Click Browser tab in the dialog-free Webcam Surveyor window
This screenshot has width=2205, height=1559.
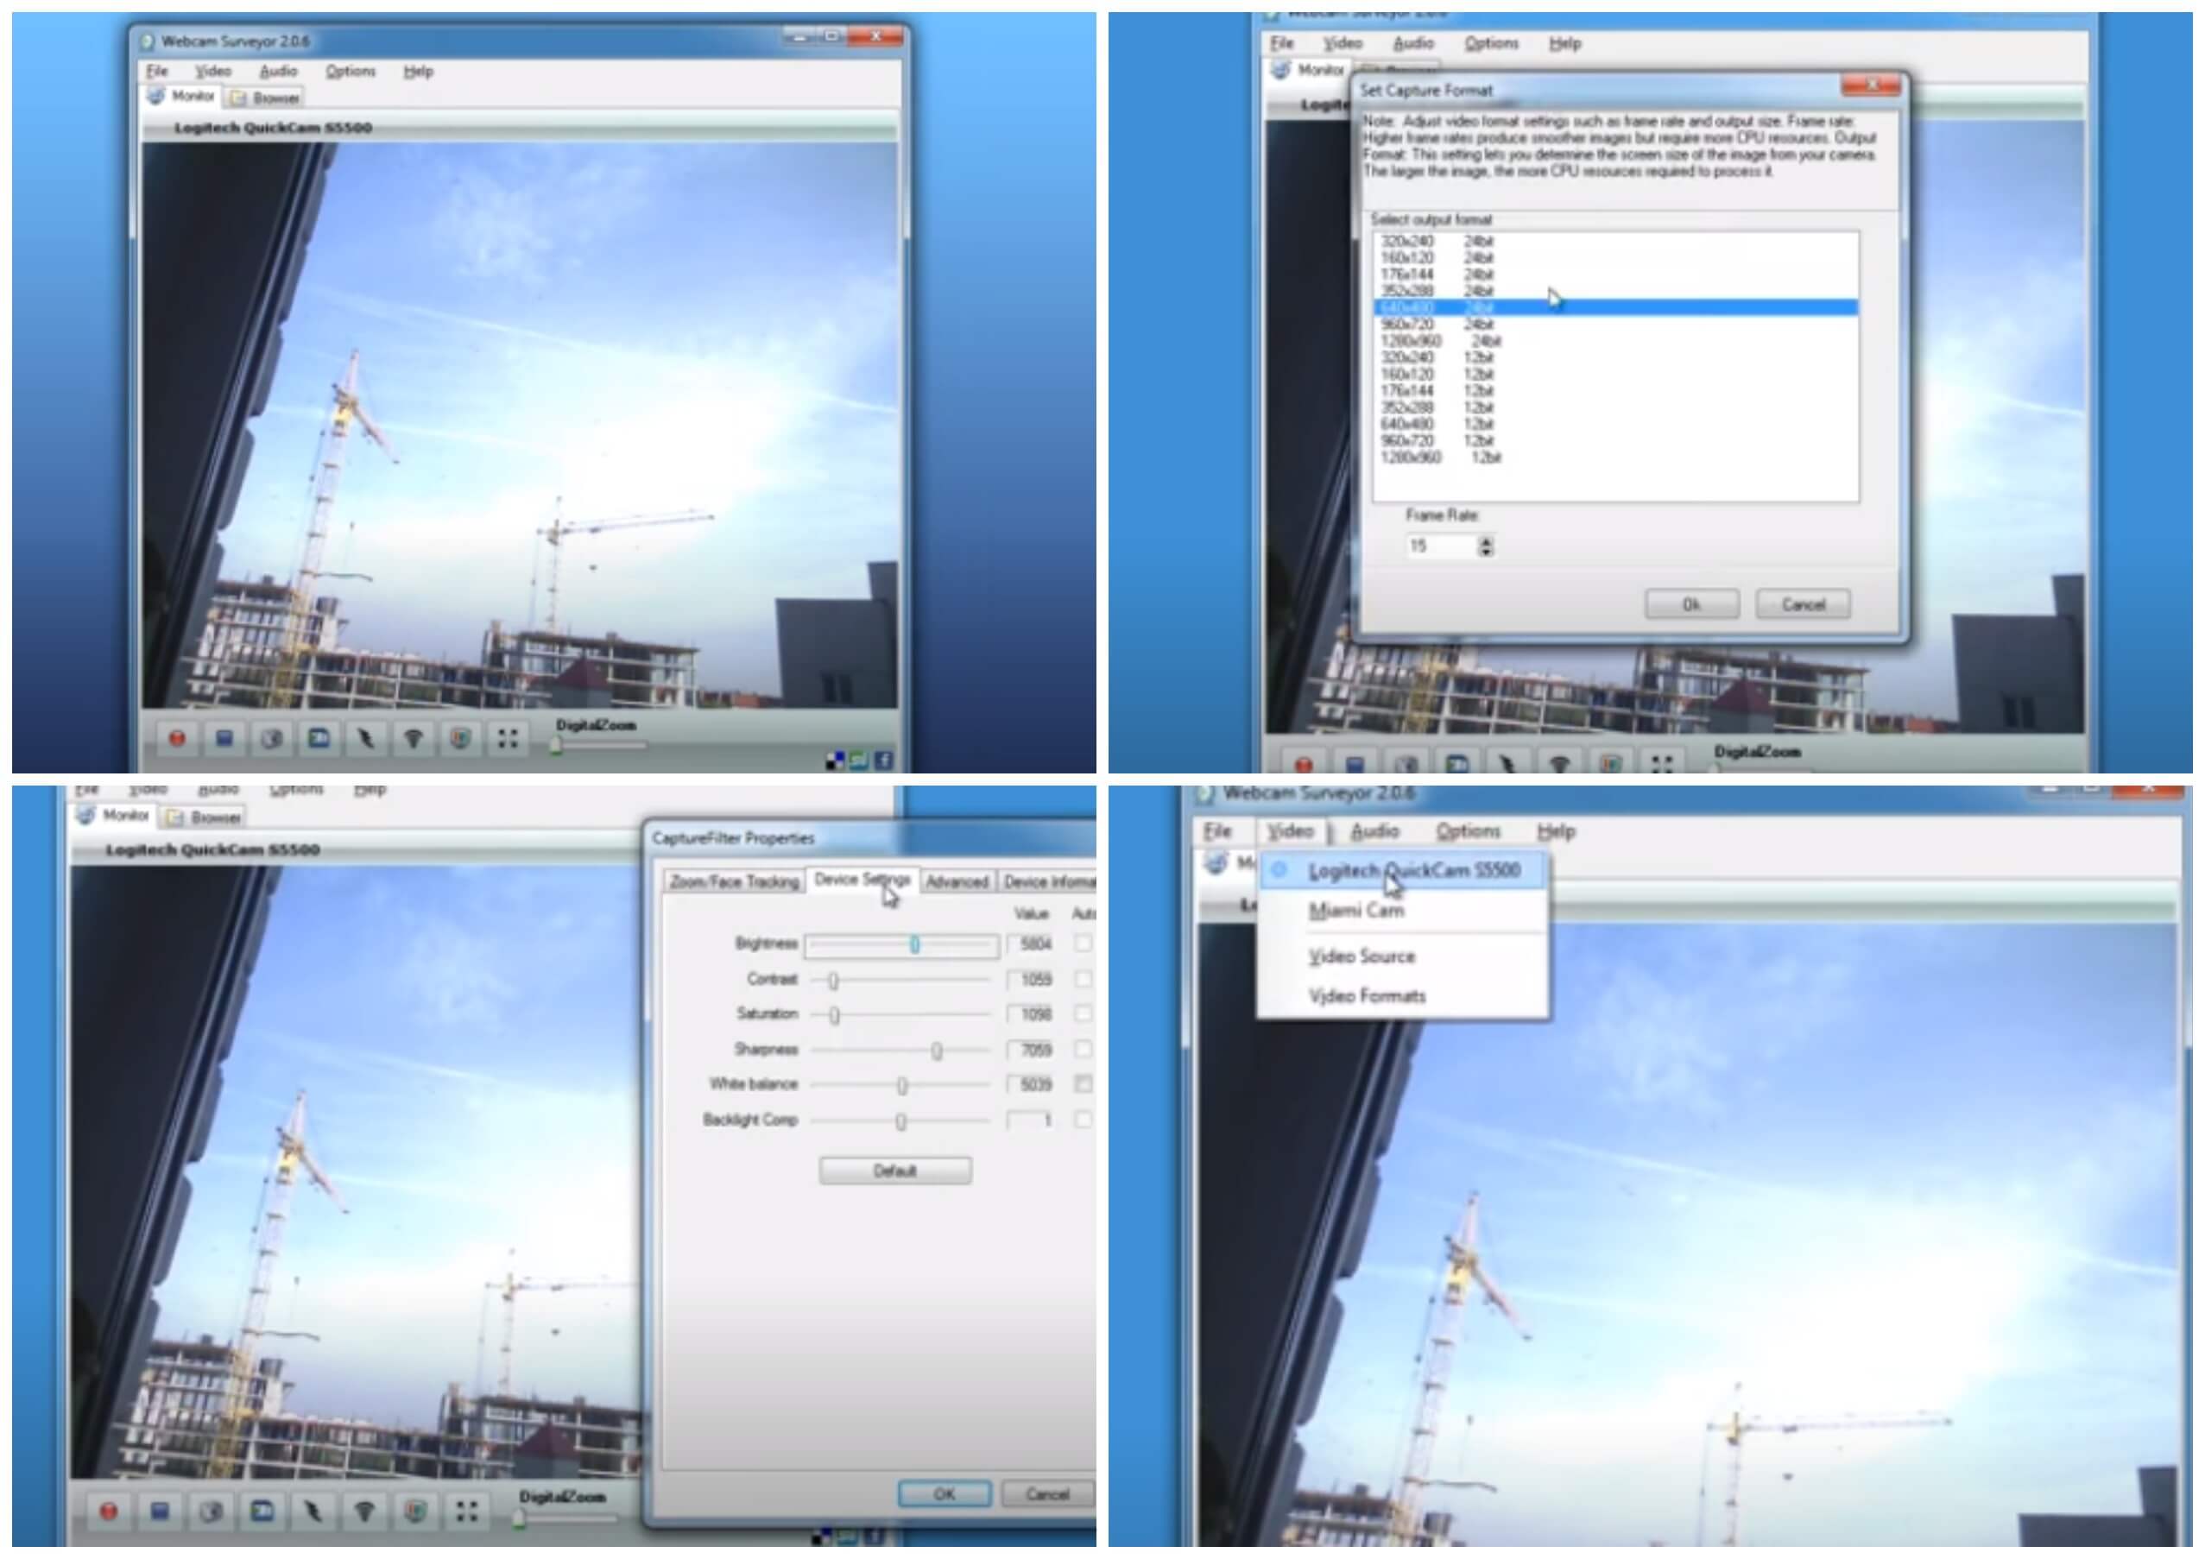pyautogui.click(x=266, y=98)
